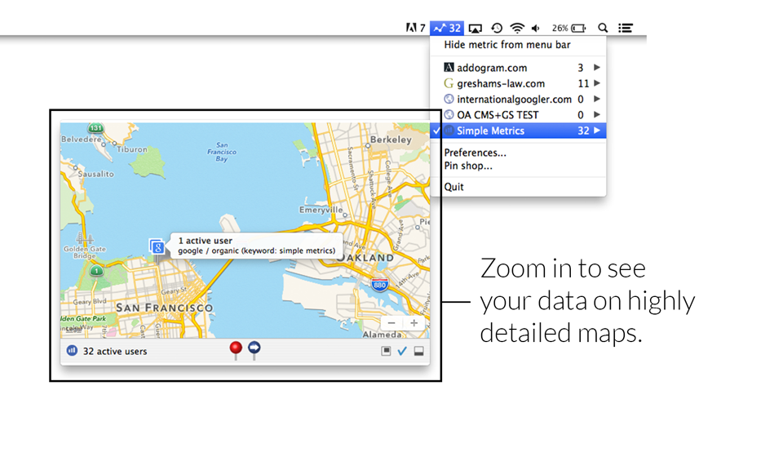Click the 32 active users label
The width and height of the screenshot is (783, 470).
click(115, 351)
